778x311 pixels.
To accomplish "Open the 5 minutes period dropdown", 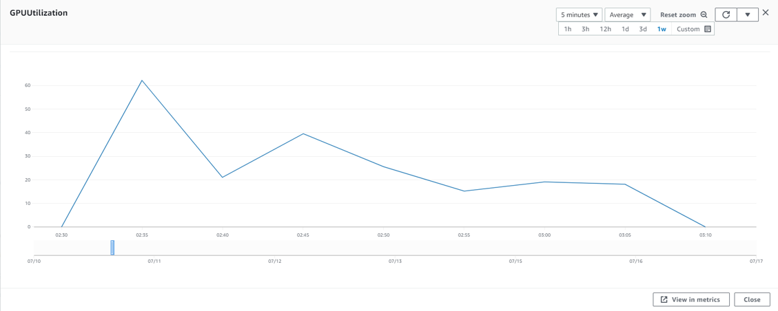I will tap(579, 15).
